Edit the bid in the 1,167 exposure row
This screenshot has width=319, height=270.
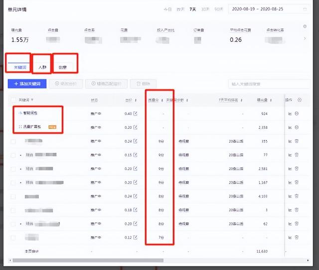135,182
